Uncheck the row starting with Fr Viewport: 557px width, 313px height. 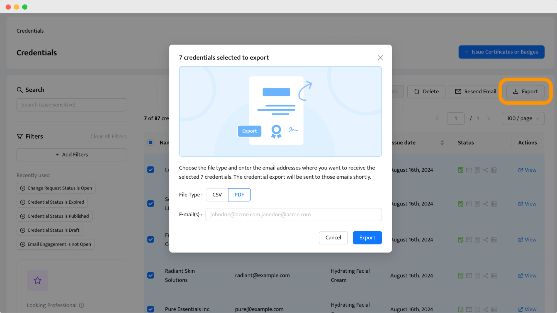coord(150,239)
